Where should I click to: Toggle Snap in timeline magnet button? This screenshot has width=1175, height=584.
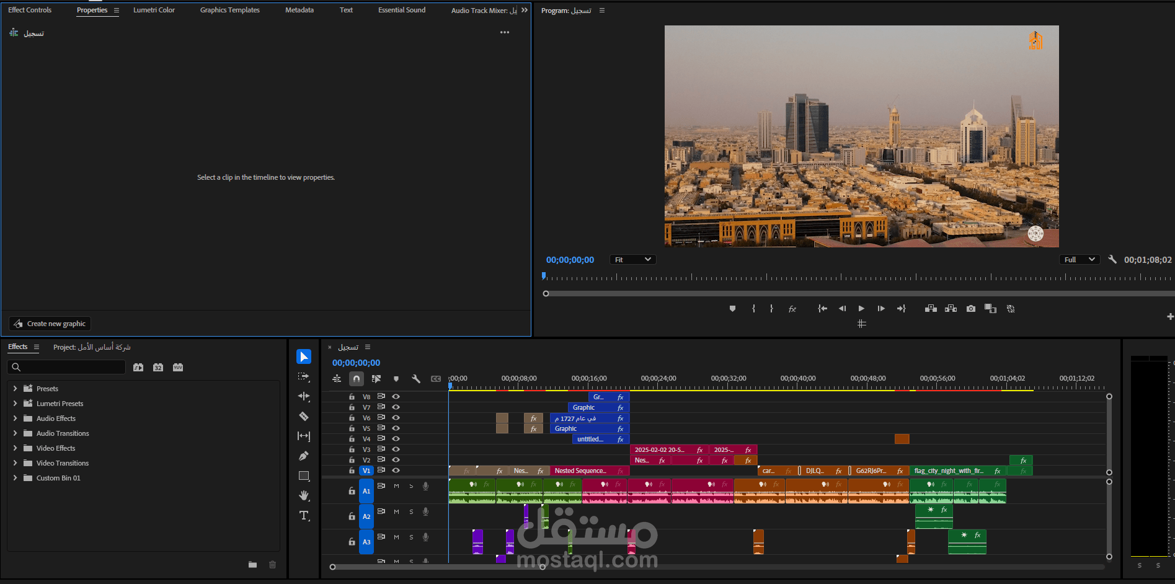click(357, 379)
